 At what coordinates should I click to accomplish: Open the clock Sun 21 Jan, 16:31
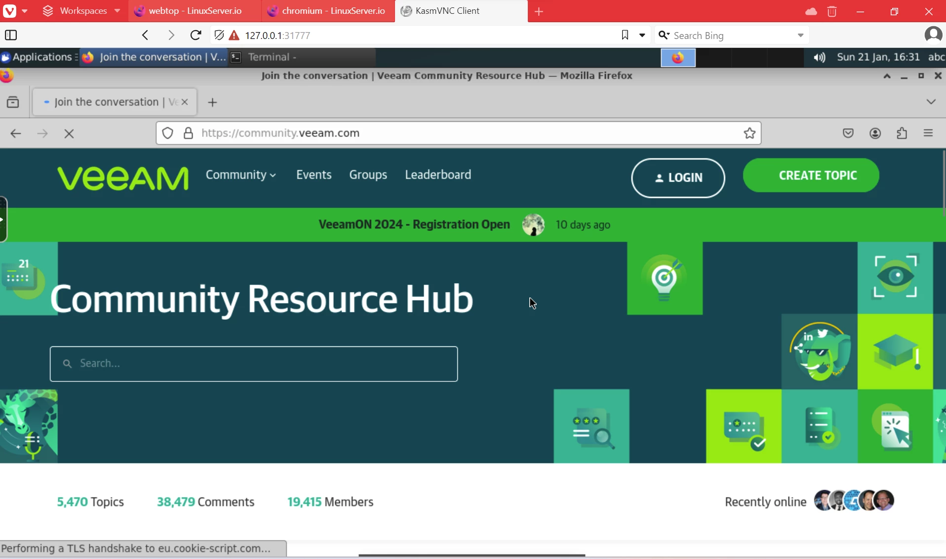(878, 57)
